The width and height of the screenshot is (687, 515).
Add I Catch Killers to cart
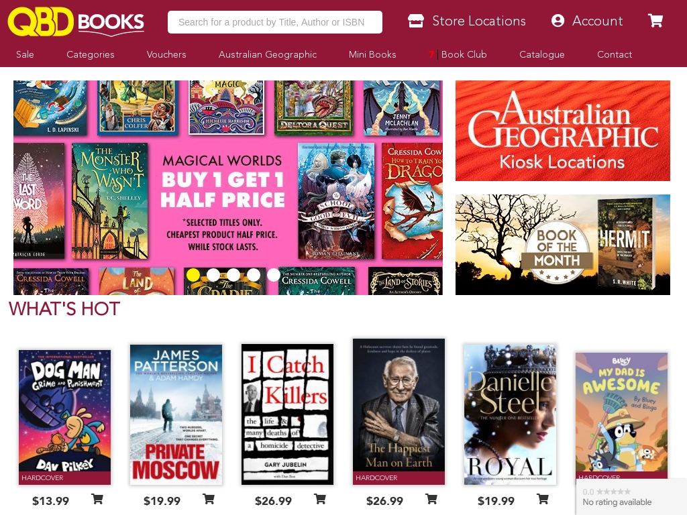click(320, 499)
